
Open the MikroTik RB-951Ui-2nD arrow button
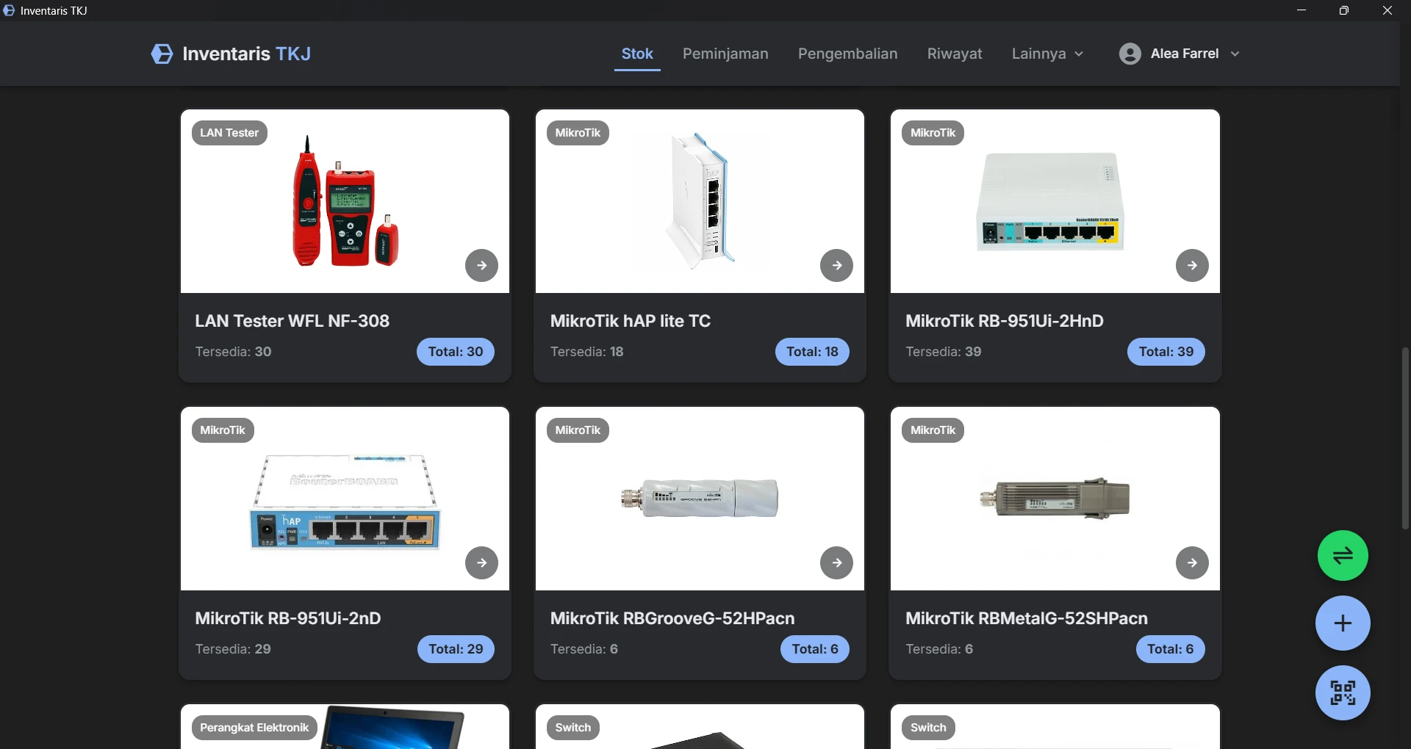pyautogui.click(x=481, y=563)
